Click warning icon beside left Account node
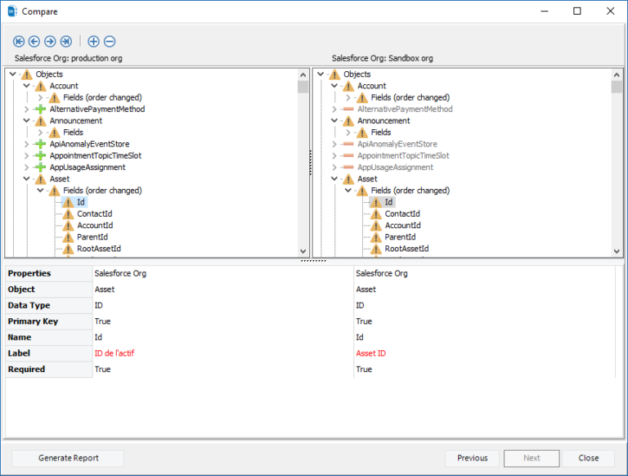This screenshot has height=476, width=628. point(40,86)
